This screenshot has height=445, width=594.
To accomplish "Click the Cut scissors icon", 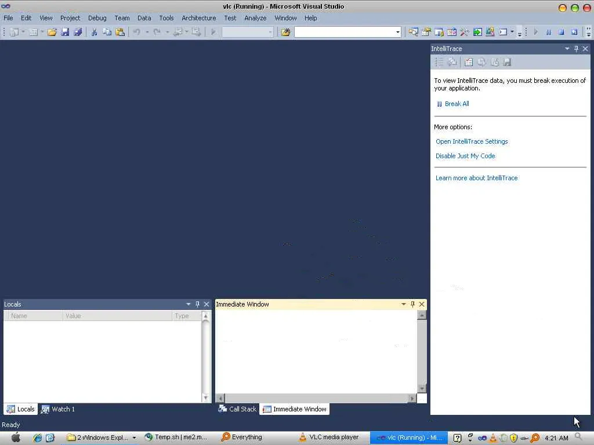I will point(95,32).
